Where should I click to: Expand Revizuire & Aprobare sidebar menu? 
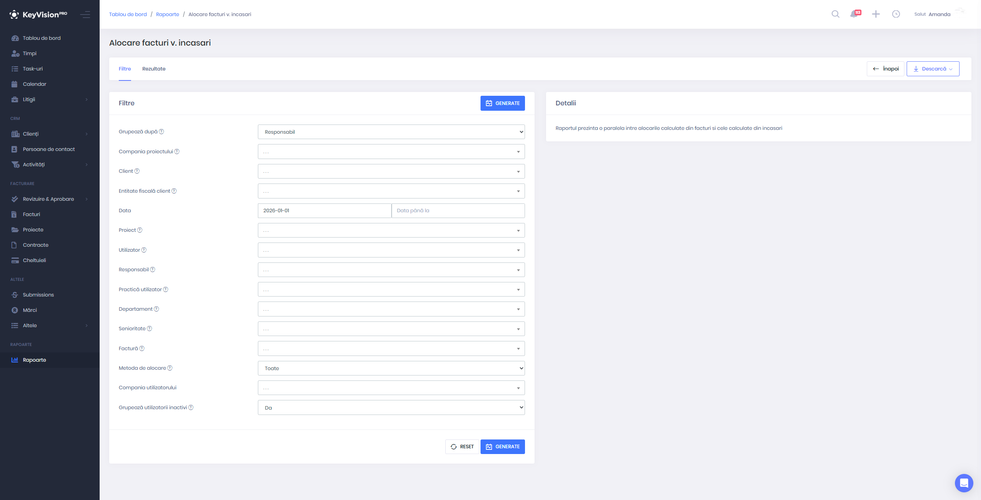50,199
